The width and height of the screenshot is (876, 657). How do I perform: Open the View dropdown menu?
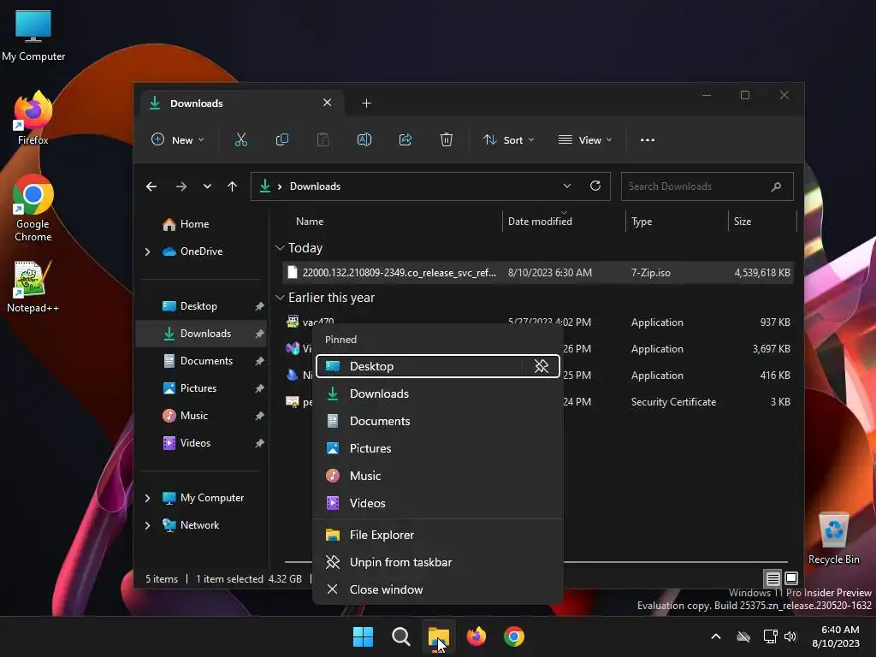[x=585, y=139]
